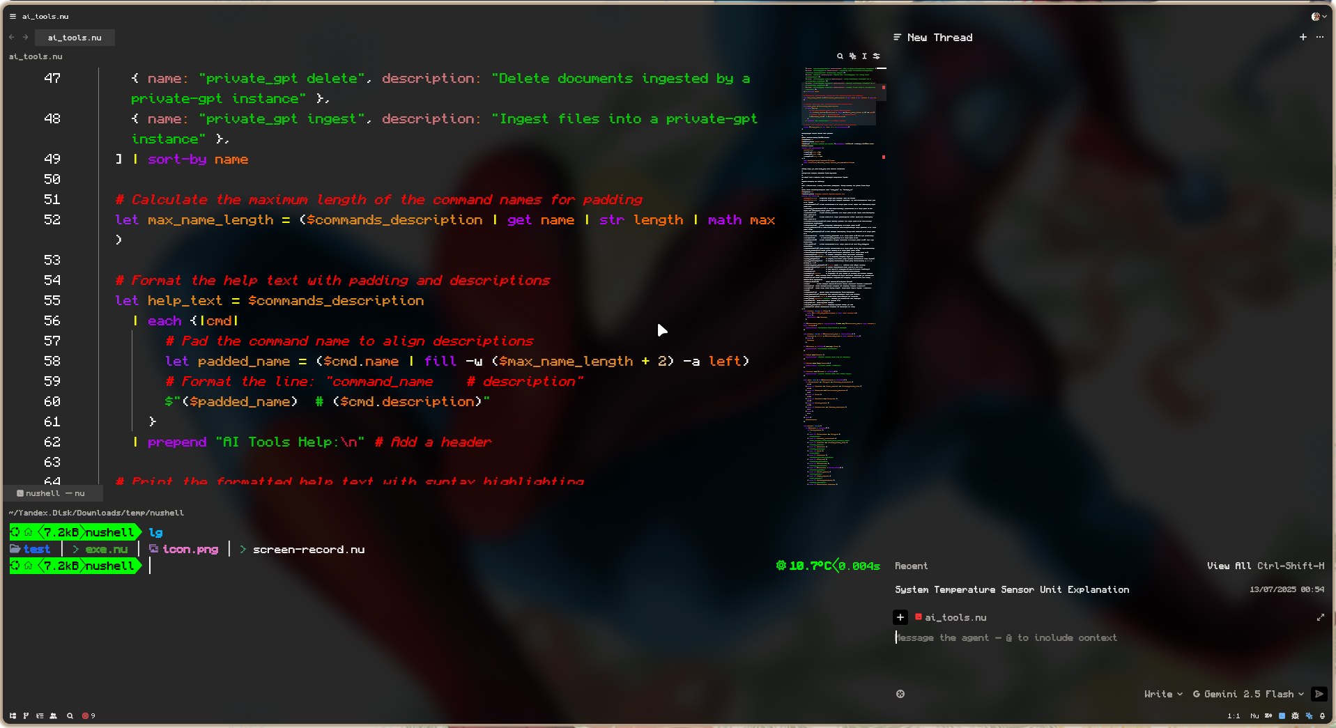1336x728 pixels.
Task: Open notifications bell icon
Action: click(1322, 715)
